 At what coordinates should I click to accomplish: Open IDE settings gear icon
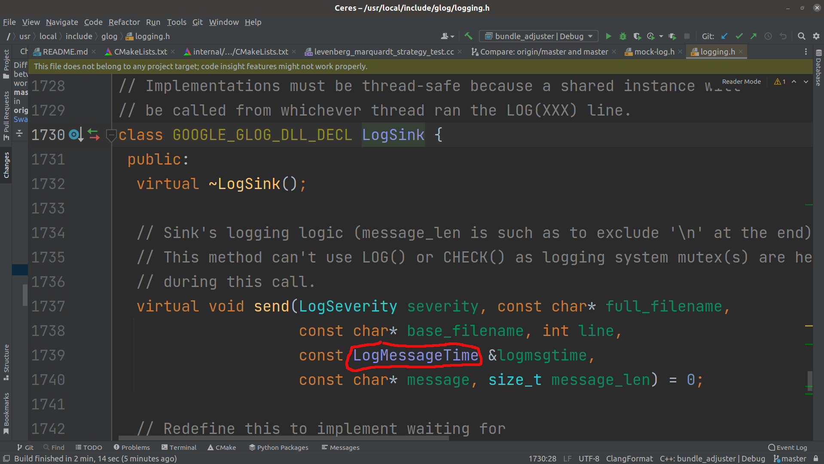tap(816, 36)
